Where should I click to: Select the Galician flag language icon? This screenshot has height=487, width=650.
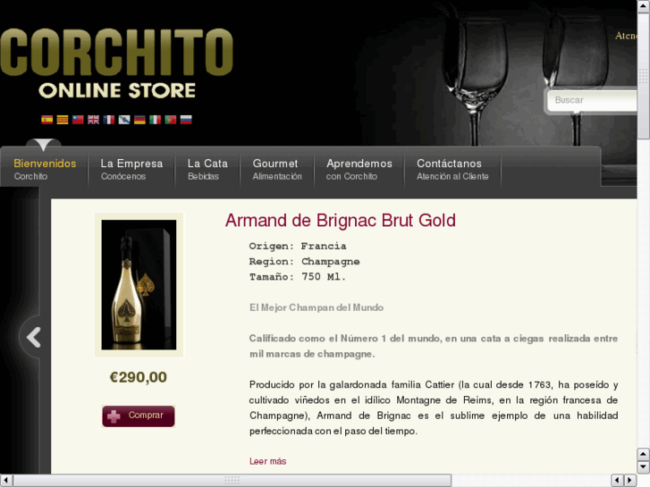124,120
